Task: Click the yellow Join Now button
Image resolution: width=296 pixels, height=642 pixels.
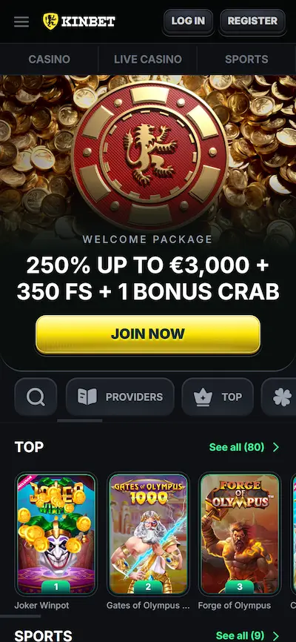Action: pyautogui.click(x=148, y=334)
